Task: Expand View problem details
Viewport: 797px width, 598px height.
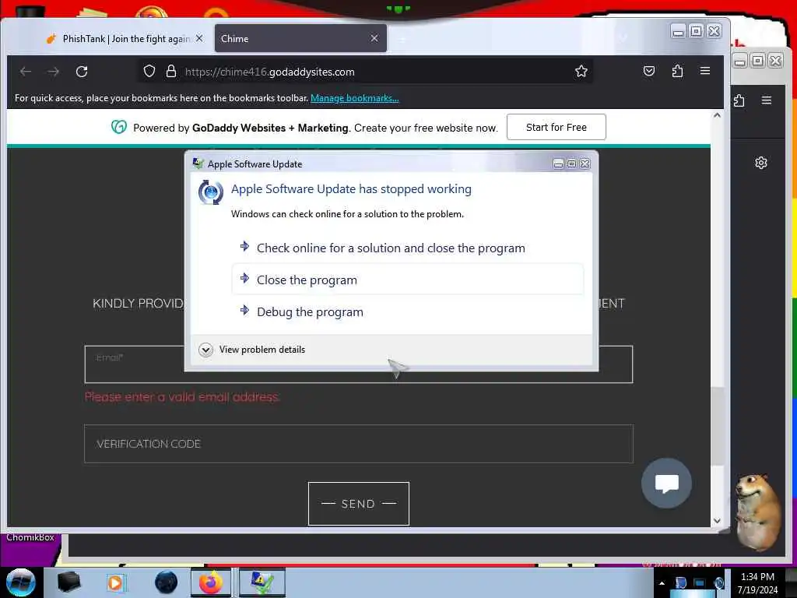Action: (253, 350)
